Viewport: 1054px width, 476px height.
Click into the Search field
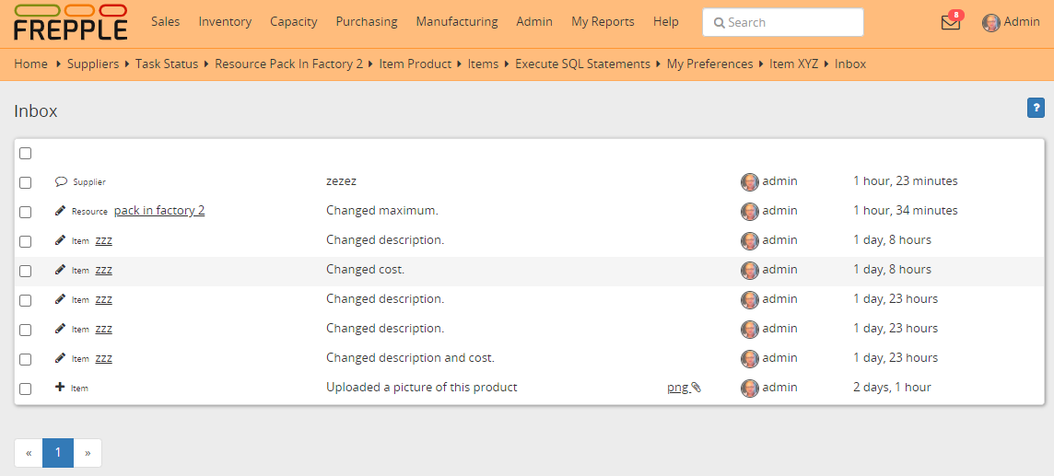click(x=783, y=22)
